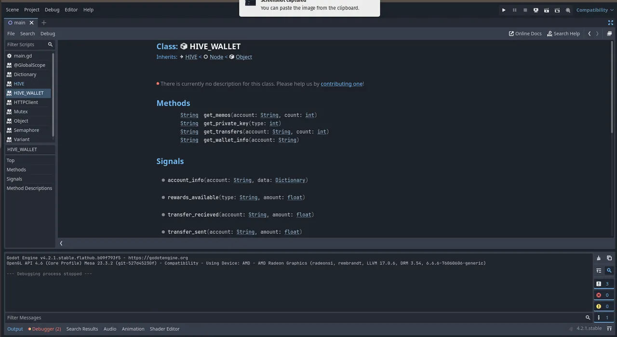Viewport: 617px width, 337px height.
Task: Select Dictionary in script list
Action: click(28, 75)
